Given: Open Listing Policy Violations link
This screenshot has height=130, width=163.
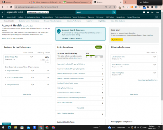Looking at the screenshot, I should coord(65,88).
